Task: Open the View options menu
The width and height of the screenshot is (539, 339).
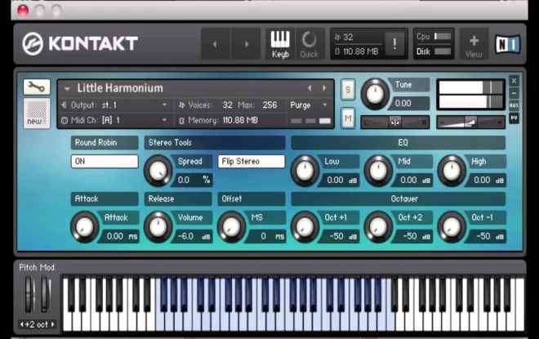Action: tap(474, 44)
